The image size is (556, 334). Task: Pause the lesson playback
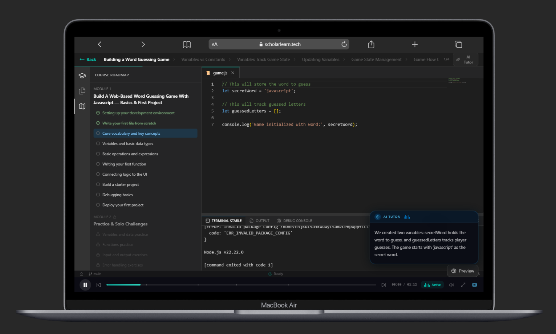tap(85, 285)
